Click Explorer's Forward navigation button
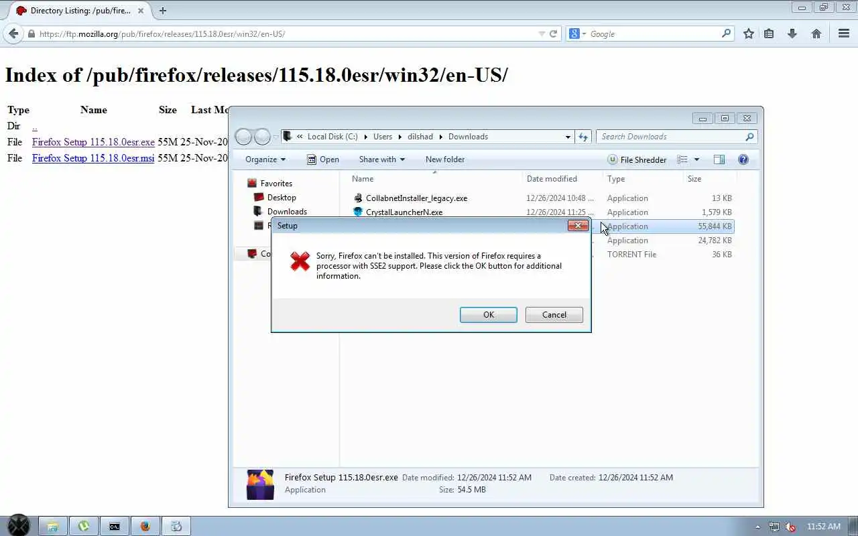This screenshot has height=536, width=858. (262, 137)
